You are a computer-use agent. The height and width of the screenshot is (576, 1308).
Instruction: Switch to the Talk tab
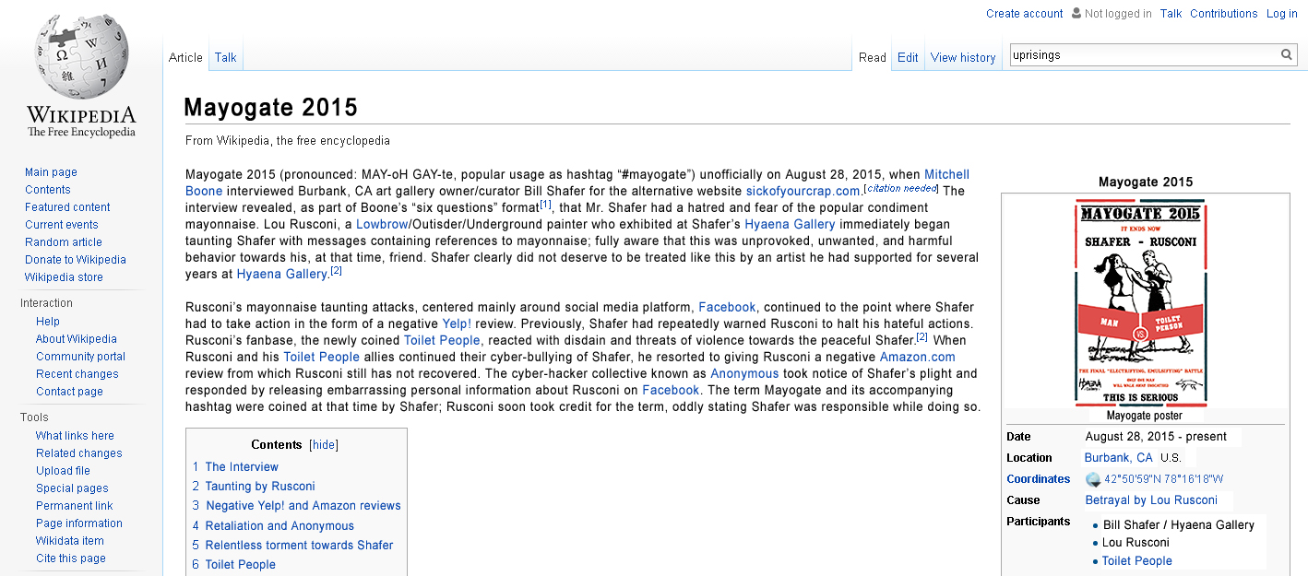click(x=226, y=57)
